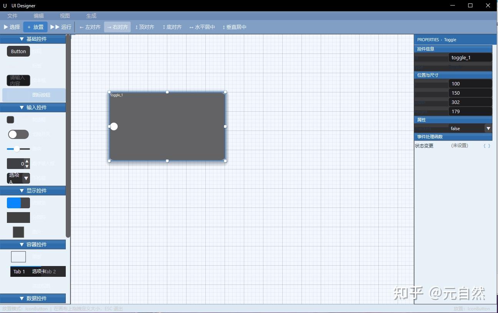
Task: Center horizontally with 水平居中
Action: (202, 27)
